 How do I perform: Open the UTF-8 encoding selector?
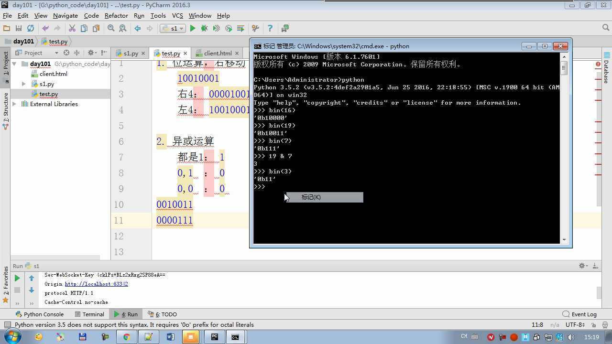(x=575, y=324)
